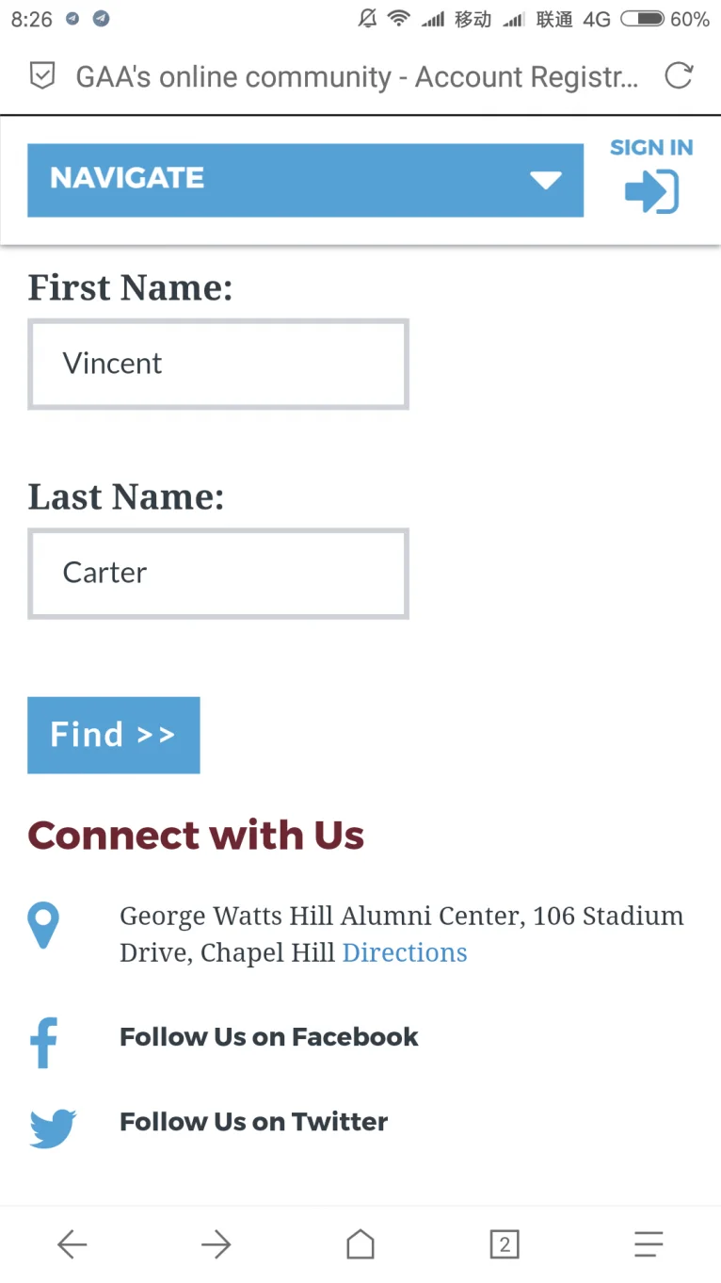Open the browser home page
The height and width of the screenshot is (1283, 721).
click(360, 1244)
